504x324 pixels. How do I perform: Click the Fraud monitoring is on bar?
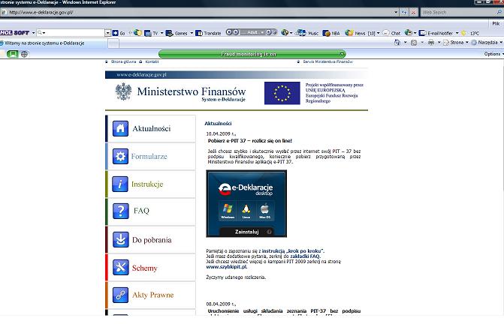(x=252, y=54)
